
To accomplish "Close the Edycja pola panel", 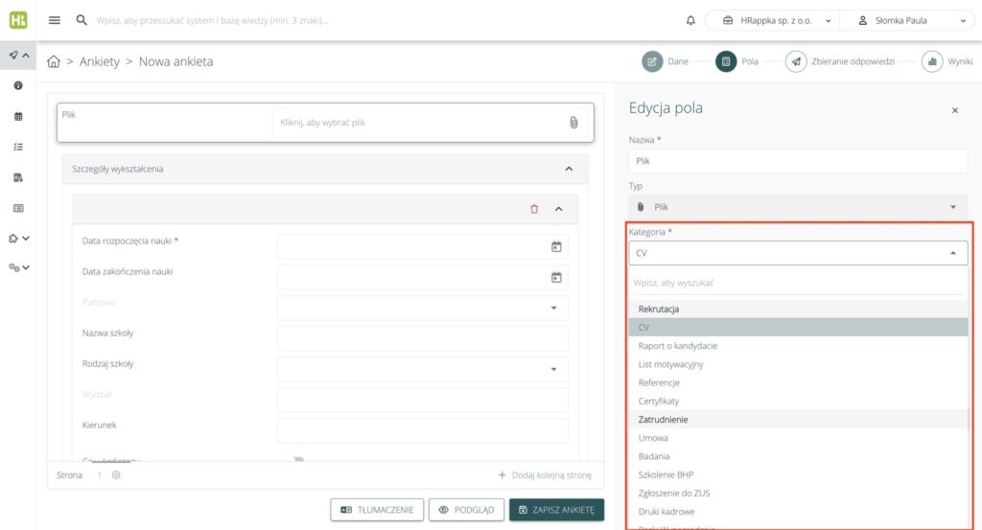I will tap(954, 110).
